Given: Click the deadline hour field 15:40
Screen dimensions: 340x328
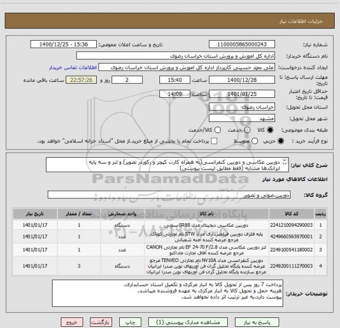Looking at the screenshot, I should point(175,80).
